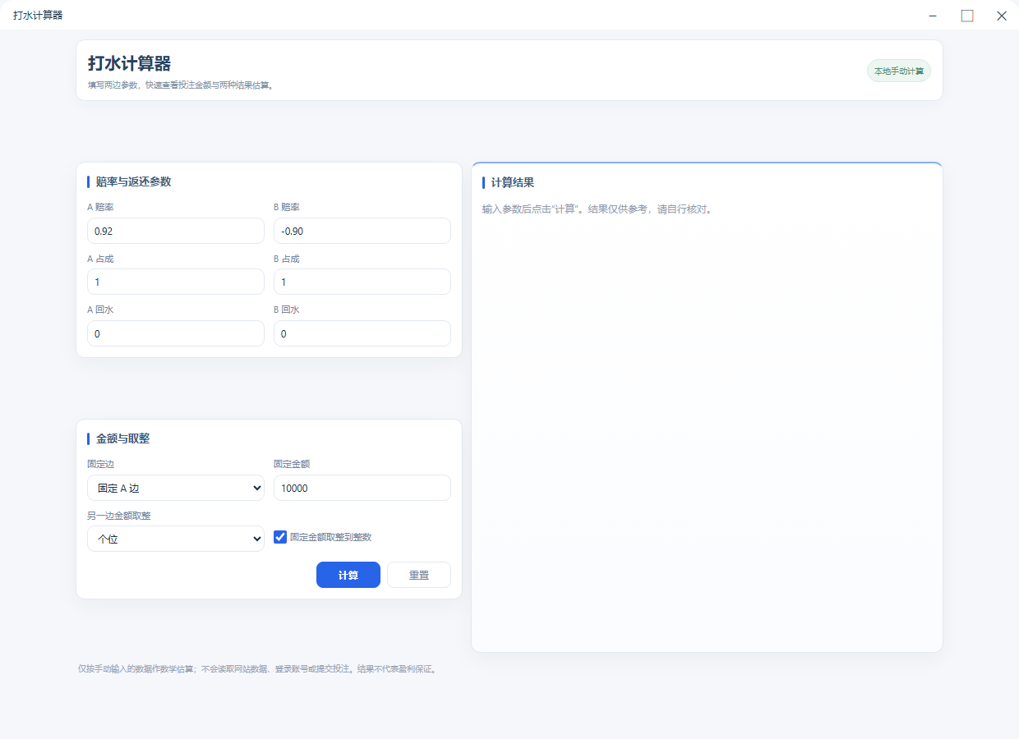Click the 本地手动计算 badge
The height and width of the screenshot is (739, 1019).
click(899, 71)
